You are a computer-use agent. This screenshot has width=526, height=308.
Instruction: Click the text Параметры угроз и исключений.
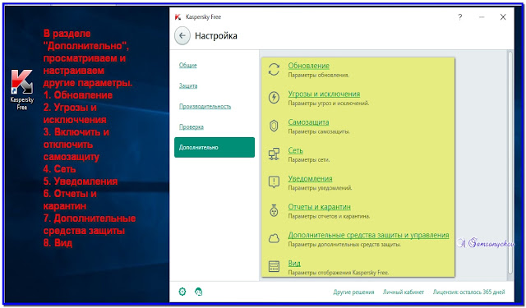tap(329, 103)
